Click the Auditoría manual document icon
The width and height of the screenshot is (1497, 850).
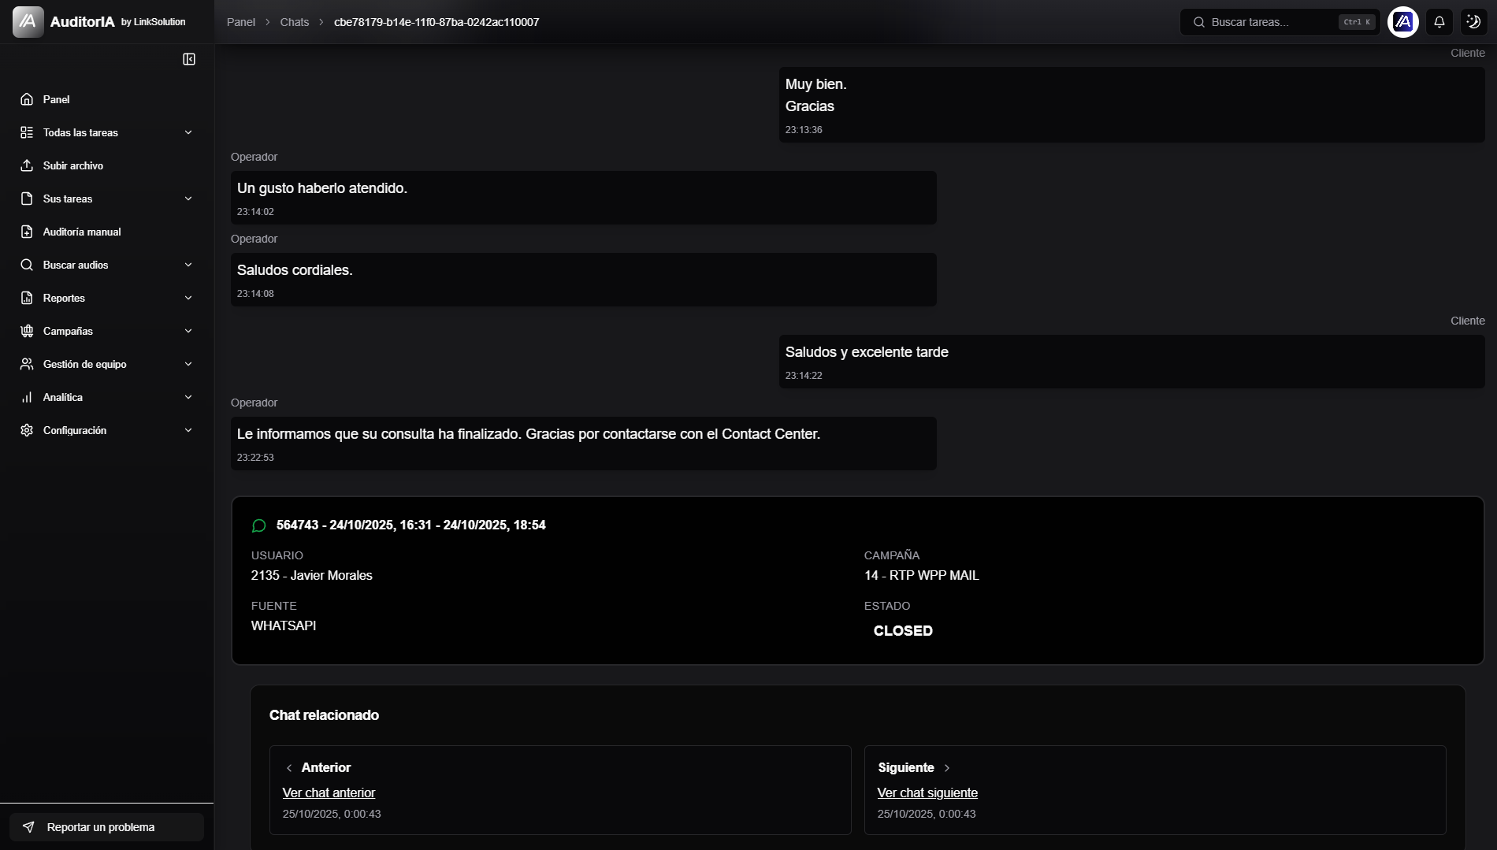(x=27, y=232)
